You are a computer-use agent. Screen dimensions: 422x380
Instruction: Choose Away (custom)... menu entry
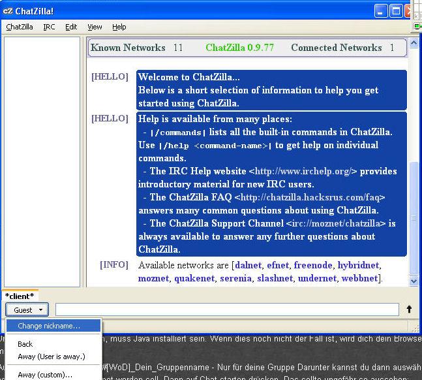(45, 375)
